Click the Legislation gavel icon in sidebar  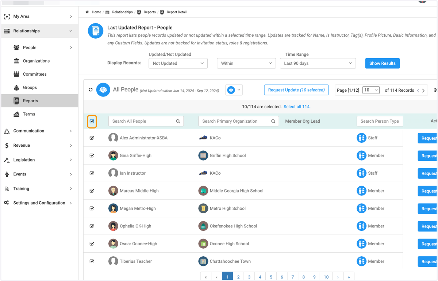[7, 160]
